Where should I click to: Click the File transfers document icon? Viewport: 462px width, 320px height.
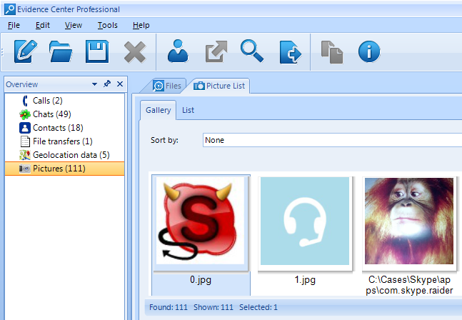(25, 141)
